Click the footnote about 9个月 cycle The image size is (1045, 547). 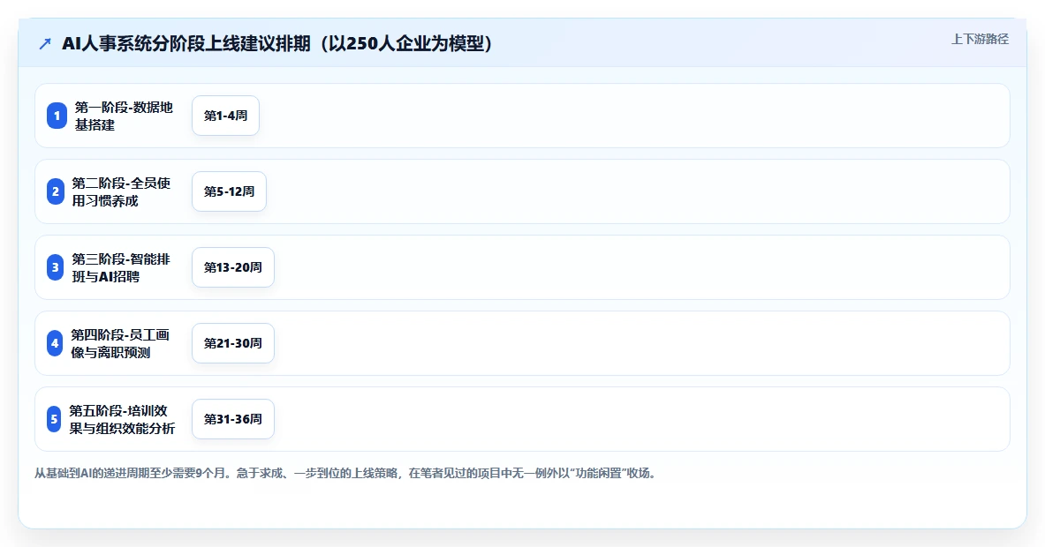coord(345,473)
